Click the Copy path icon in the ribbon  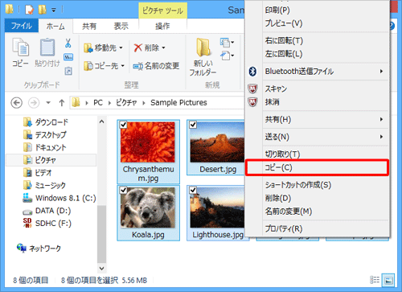pyautogui.click(x=68, y=57)
